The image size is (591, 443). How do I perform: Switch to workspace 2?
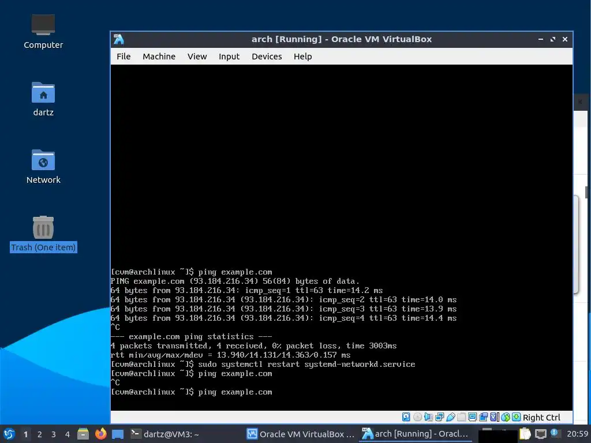point(40,434)
